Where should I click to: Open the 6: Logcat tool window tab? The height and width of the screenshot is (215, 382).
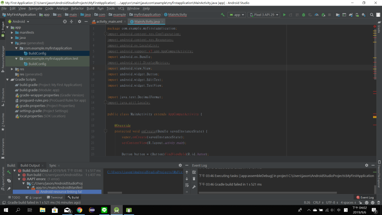[x=34, y=197]
